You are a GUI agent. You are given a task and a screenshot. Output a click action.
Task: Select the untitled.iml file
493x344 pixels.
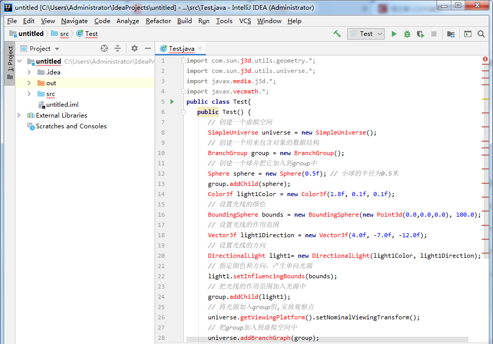point(63,104)
